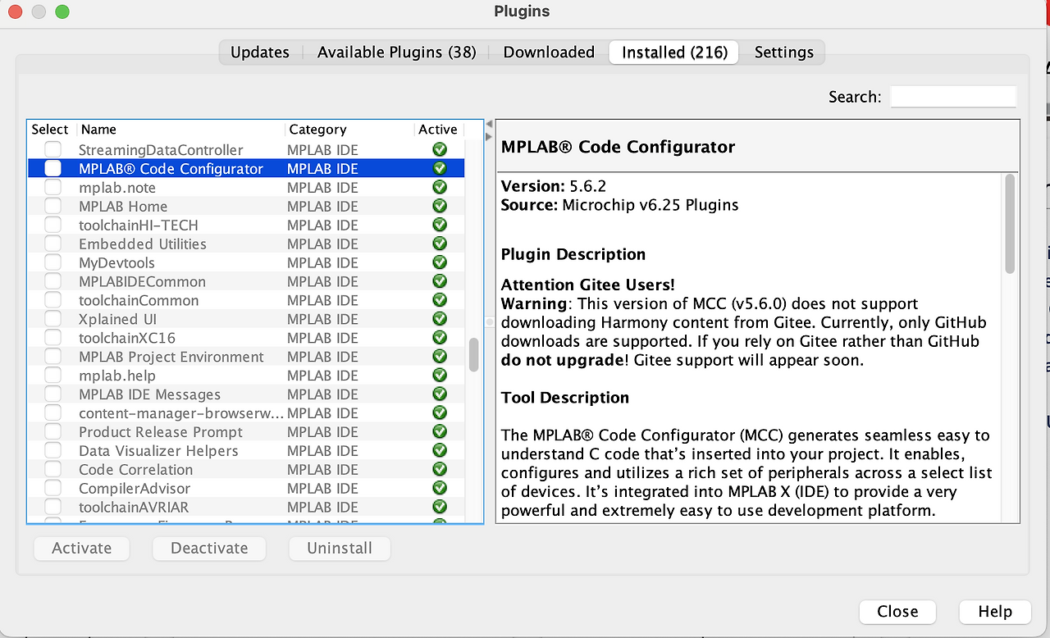Focus the Search input field

[953, 97]
